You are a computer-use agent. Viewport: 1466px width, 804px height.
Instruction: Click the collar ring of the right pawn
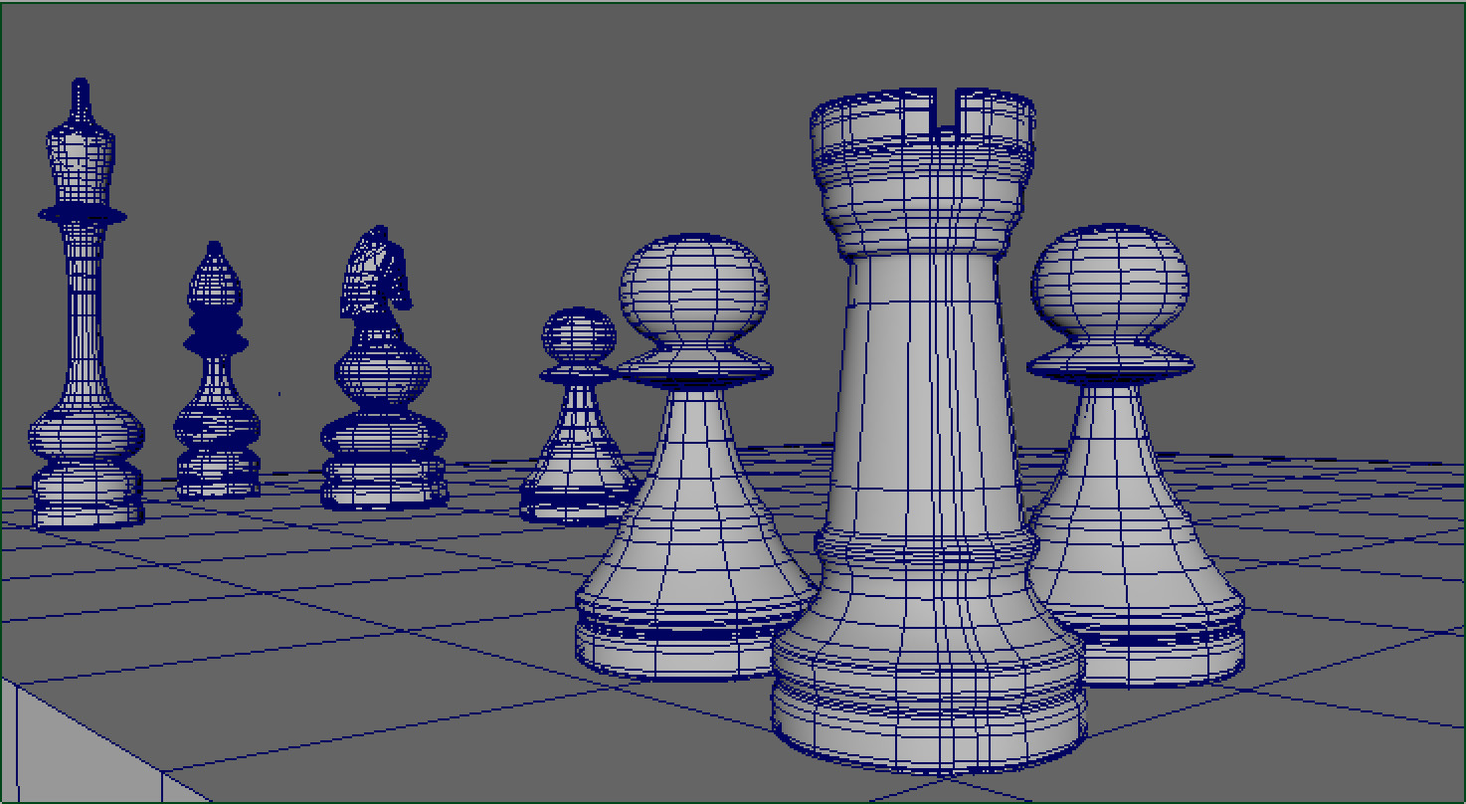[1109, 363]
